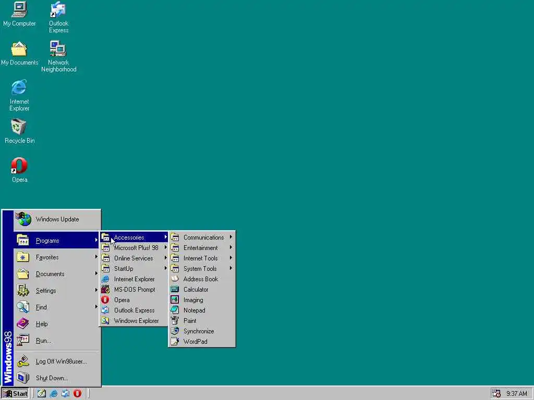Click the Internet Explorer label in Programs
534x400 pixels.
(x=134, y=279)
